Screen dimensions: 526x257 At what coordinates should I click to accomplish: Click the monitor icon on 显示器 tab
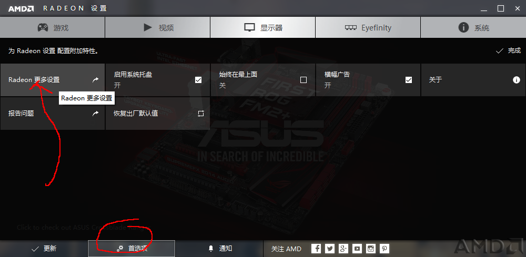[249, 27]
